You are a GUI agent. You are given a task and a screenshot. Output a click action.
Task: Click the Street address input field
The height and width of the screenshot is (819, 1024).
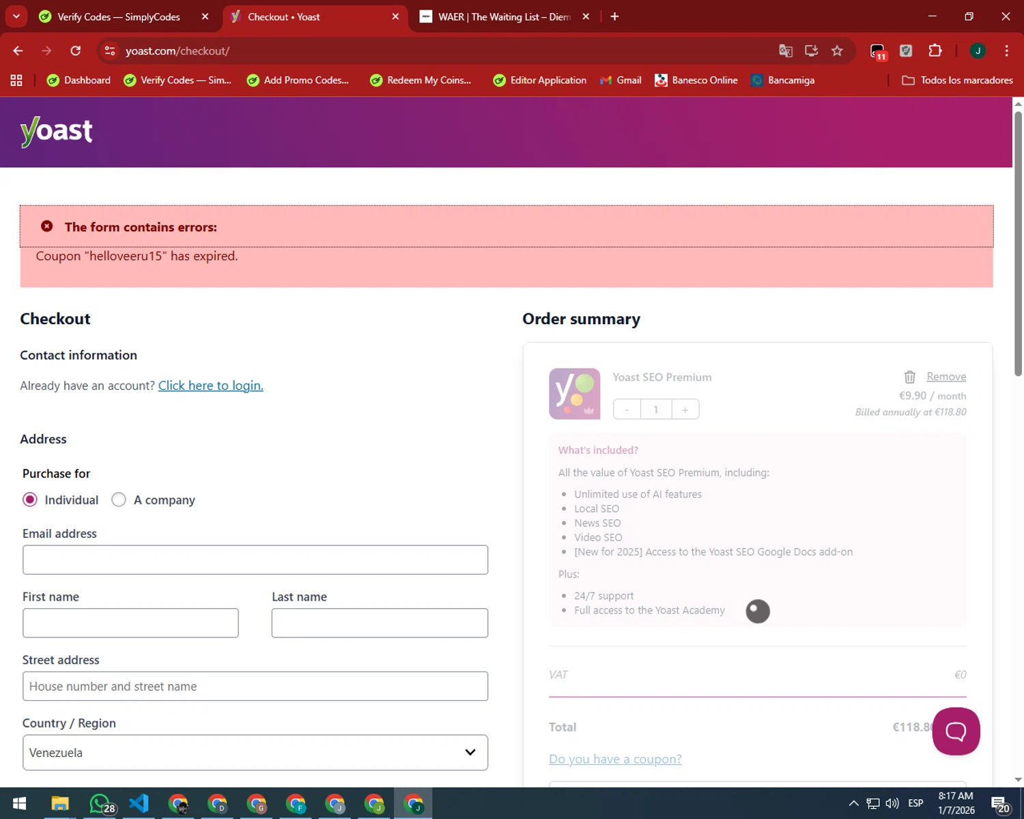pyautogui.click(x=255, y=686)
